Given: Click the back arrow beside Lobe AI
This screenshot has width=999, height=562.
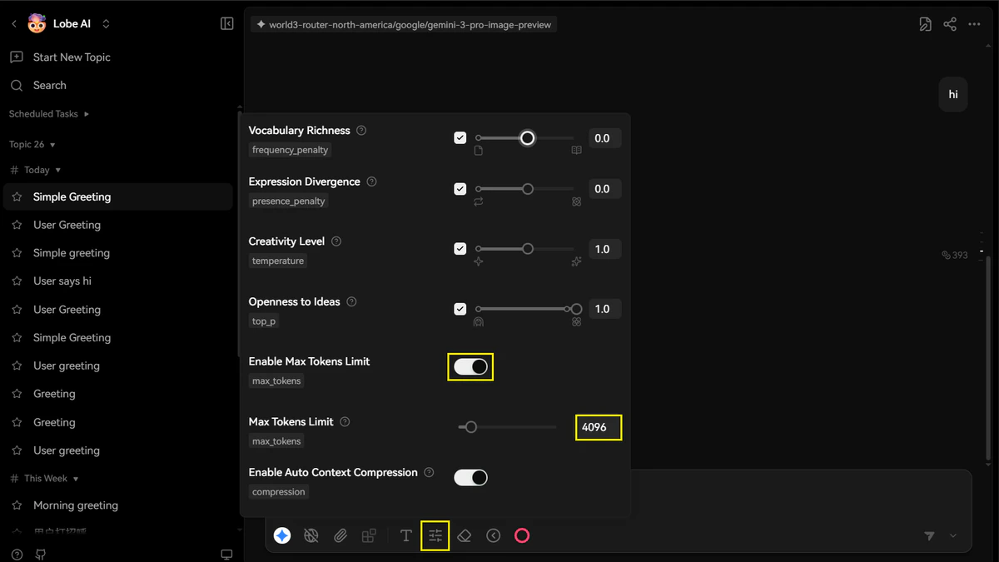Looking at the screenshot, I should click(x=13, y=24).
